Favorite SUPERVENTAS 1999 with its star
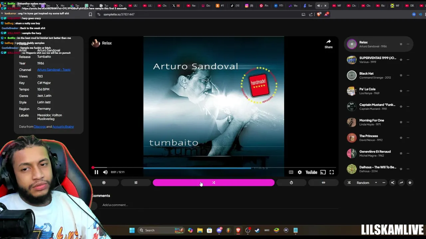The image size is (426, 239). click(x=401, y=60)
